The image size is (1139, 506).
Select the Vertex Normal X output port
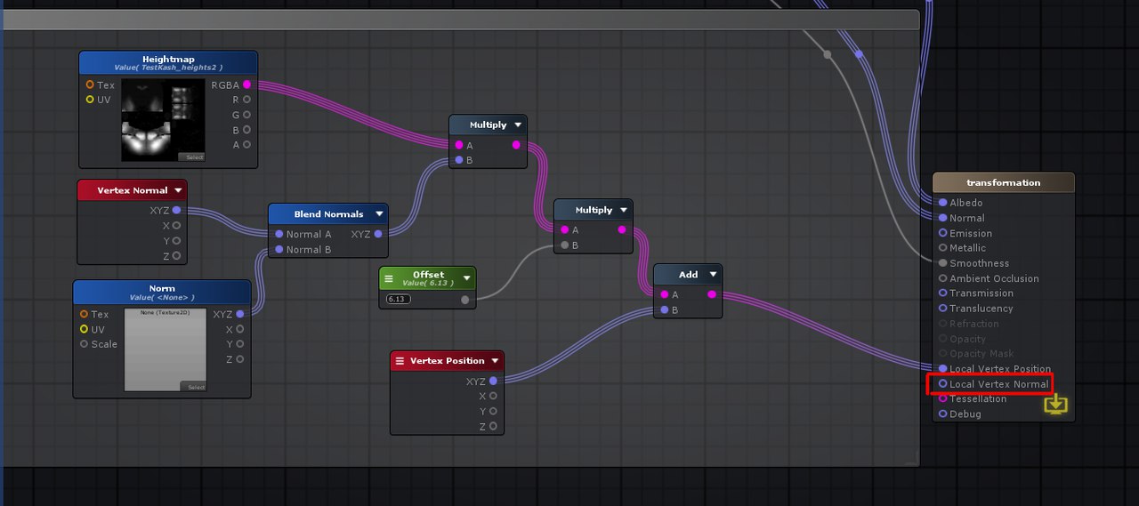[176, 226]
